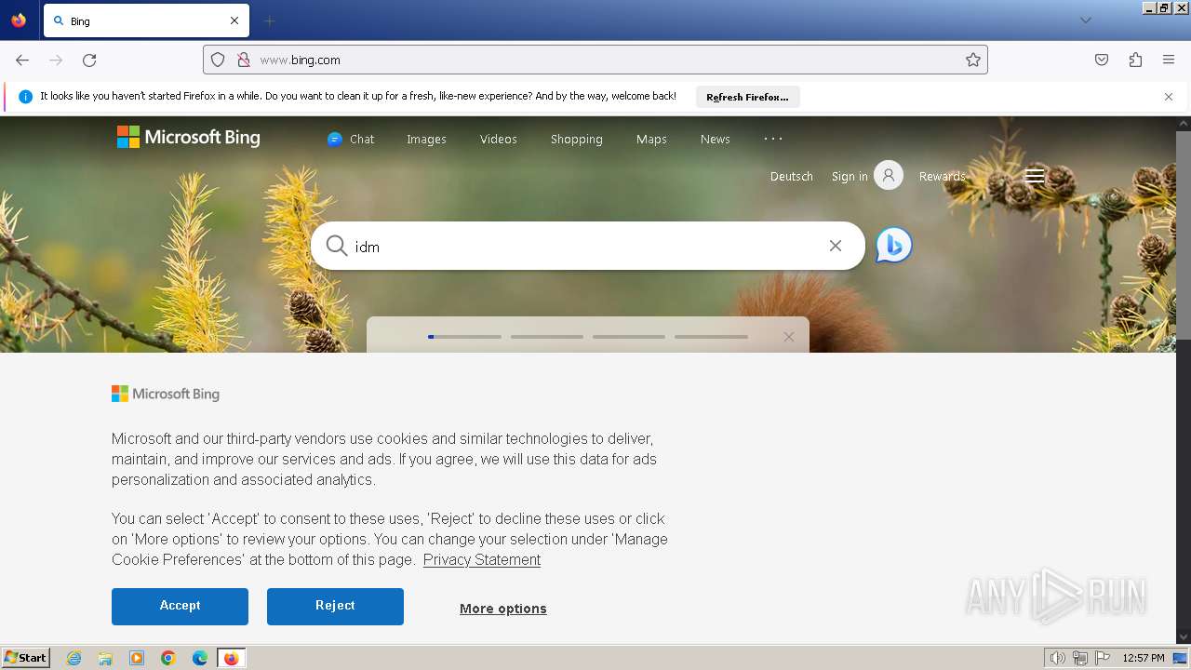The height and width of the screenshot is (670, 1191).
Task: Open Microsoft Rewards
Action: pyautogui.click(x=942, y=176)
